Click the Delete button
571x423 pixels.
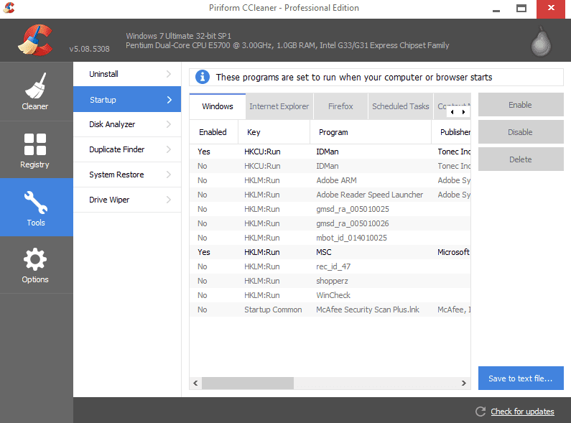[x=521, y=159]
